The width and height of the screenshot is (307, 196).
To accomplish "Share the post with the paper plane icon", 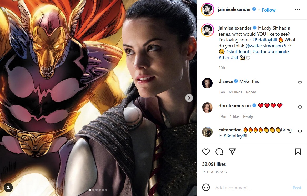I will click(x=232, y=151).
